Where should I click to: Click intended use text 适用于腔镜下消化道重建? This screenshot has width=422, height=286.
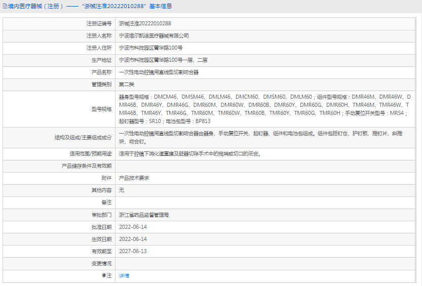pyautogui.click(x=190, y=154)
